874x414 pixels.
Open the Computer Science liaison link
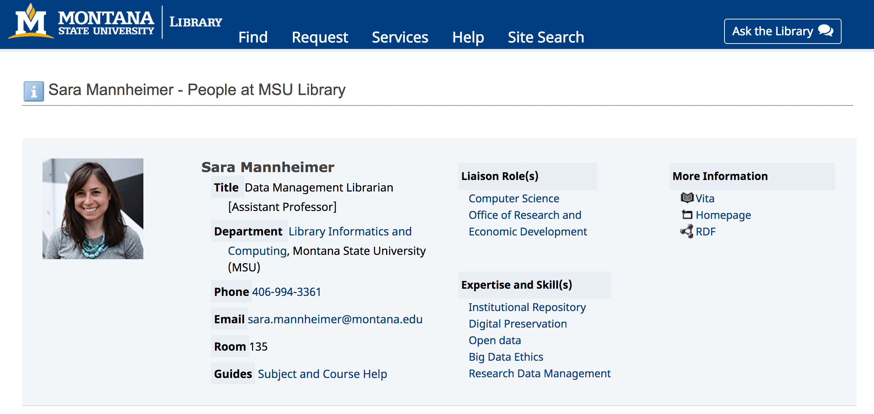[514, 198]
